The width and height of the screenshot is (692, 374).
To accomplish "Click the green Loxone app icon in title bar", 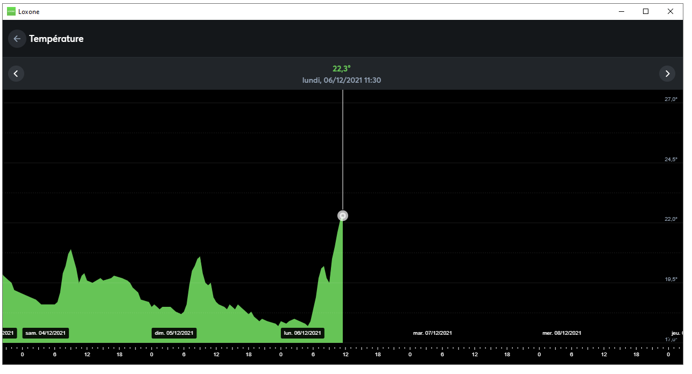I will (x=11, y=11).
